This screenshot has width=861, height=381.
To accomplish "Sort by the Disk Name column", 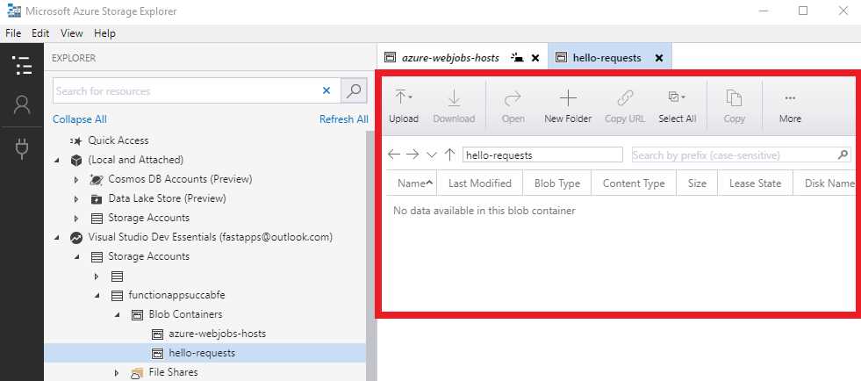I will tap(826, 183).
